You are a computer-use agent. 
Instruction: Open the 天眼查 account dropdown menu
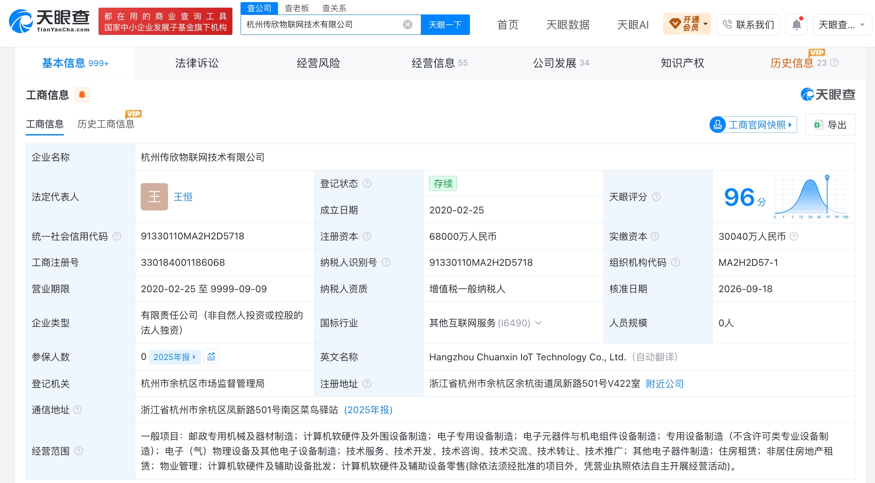point(842,25)
